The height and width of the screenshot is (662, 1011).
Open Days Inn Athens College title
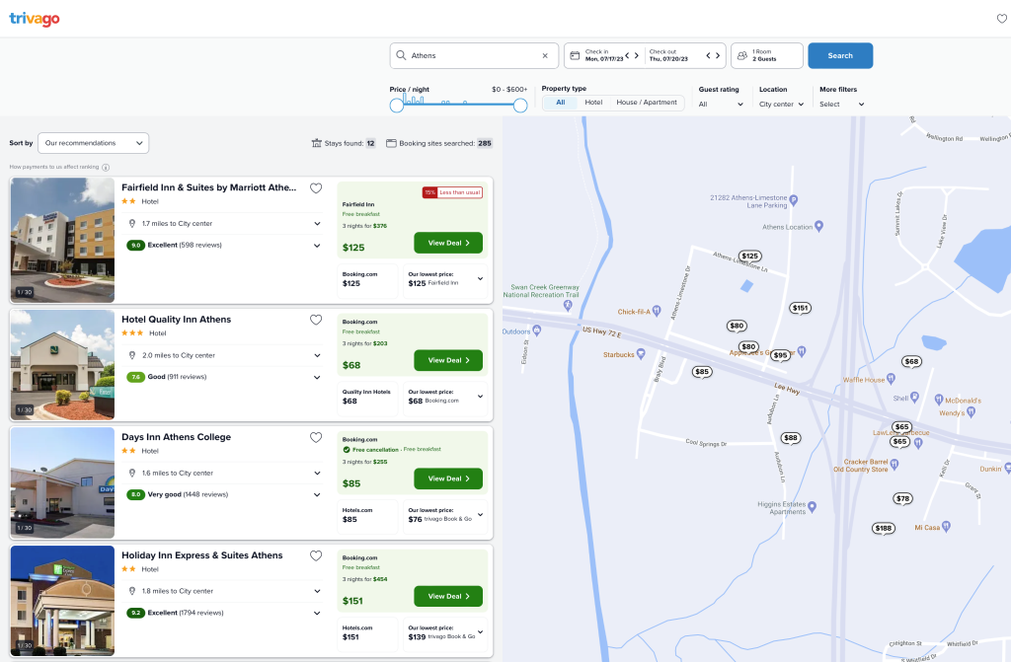click(176, 437)
